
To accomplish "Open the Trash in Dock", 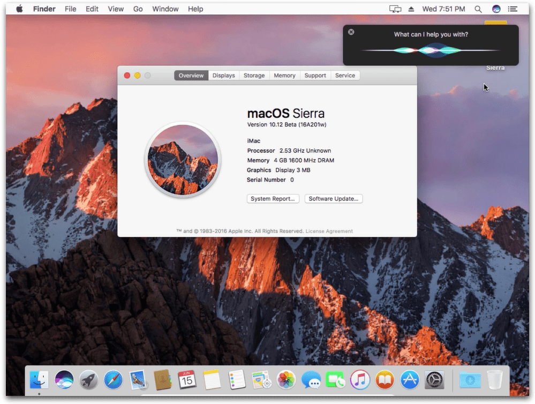I will [x=495, y=380].
